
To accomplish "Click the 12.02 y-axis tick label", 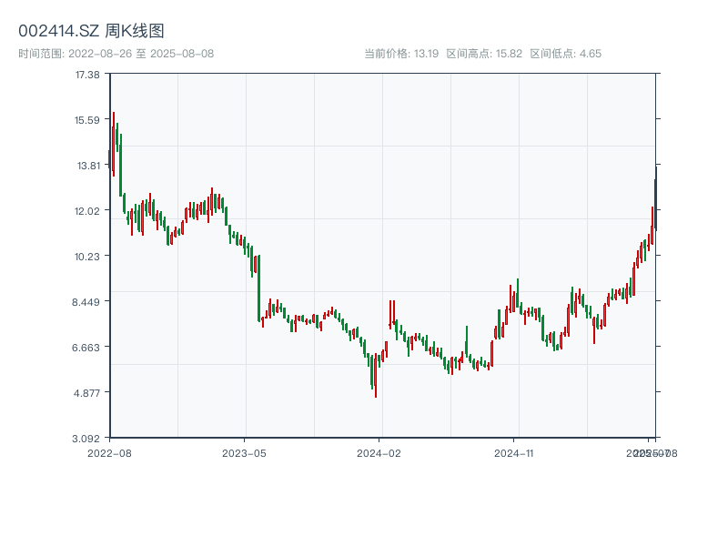I will pyautogui.click(x=87, y=211).
